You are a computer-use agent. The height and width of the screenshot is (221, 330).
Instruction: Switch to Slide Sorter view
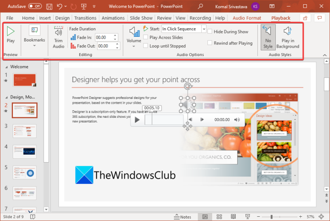[x=219, y=217]
